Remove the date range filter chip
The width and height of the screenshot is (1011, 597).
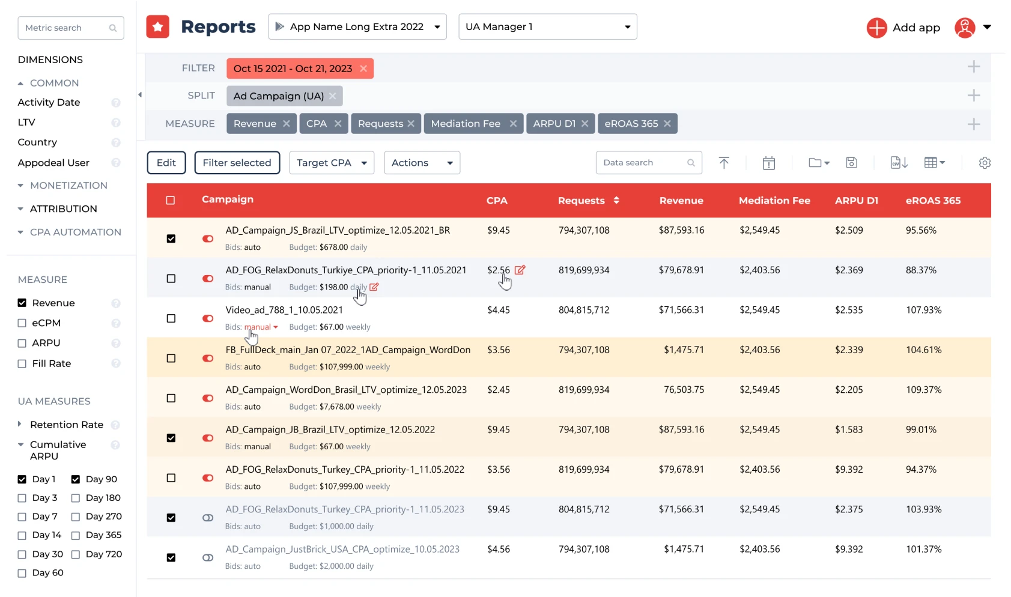[363, 68]
